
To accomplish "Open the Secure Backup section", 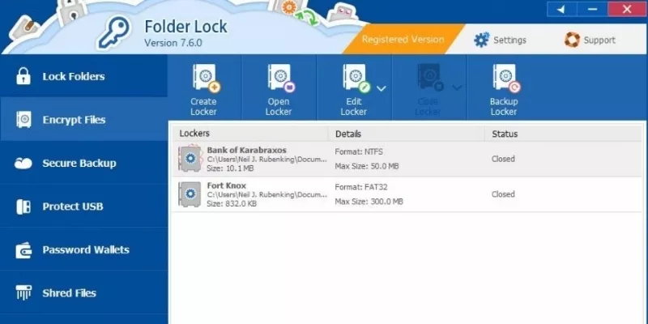I will pos(84,163).
